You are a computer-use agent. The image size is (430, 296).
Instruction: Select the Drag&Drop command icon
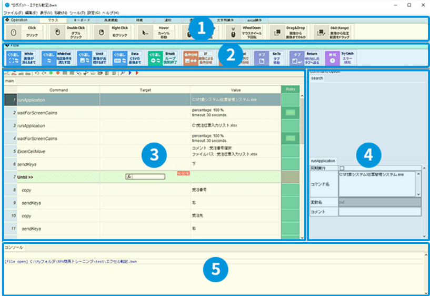277,33
